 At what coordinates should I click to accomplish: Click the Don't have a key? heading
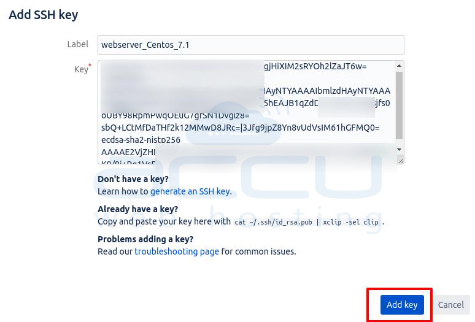click(133, 179)
